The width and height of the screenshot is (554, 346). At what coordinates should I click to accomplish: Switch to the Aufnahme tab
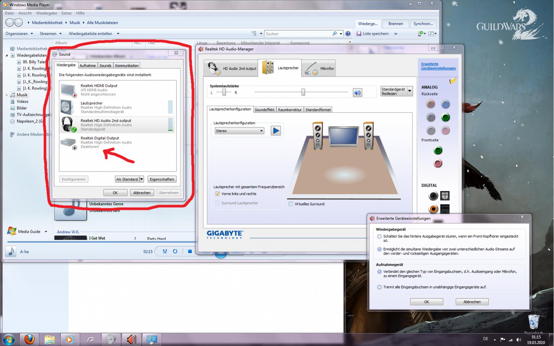click(x=87, y=66)
